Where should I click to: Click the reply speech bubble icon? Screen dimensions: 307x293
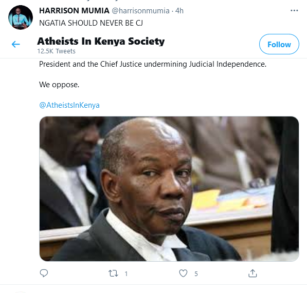[x=44, y=273]
